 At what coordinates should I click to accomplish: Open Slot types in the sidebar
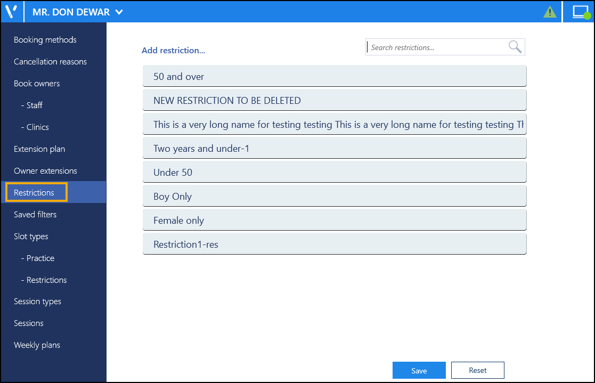[x=31, y=237]
